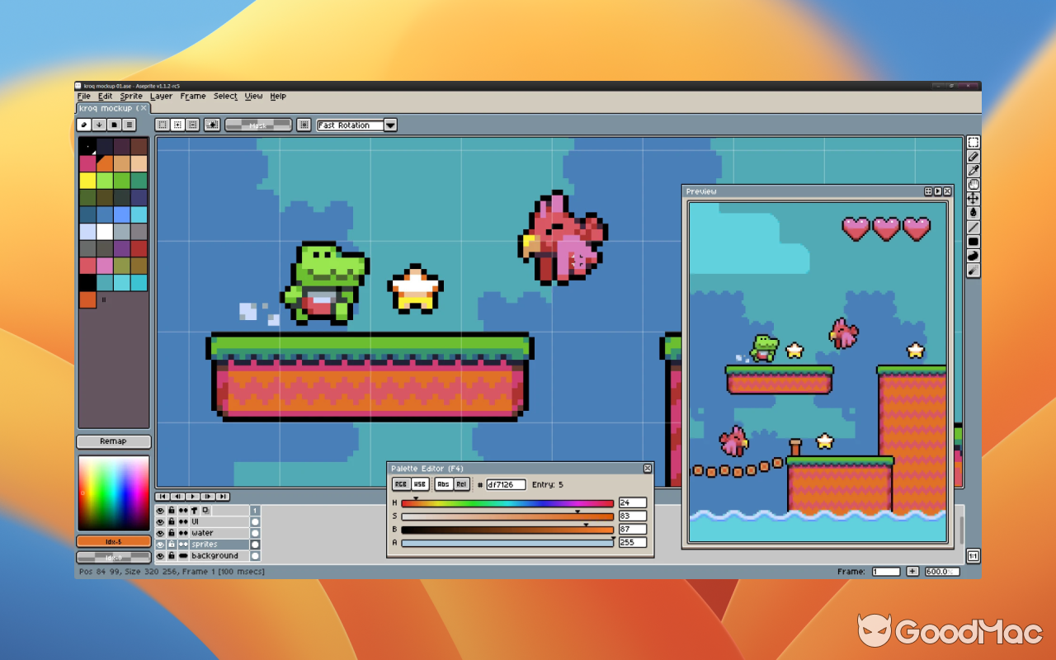Image resolution: width=1056 pixels, height=660 pixels.
Task: Click the Hue slider in Palette Editor
Action: tap(507, 502)
